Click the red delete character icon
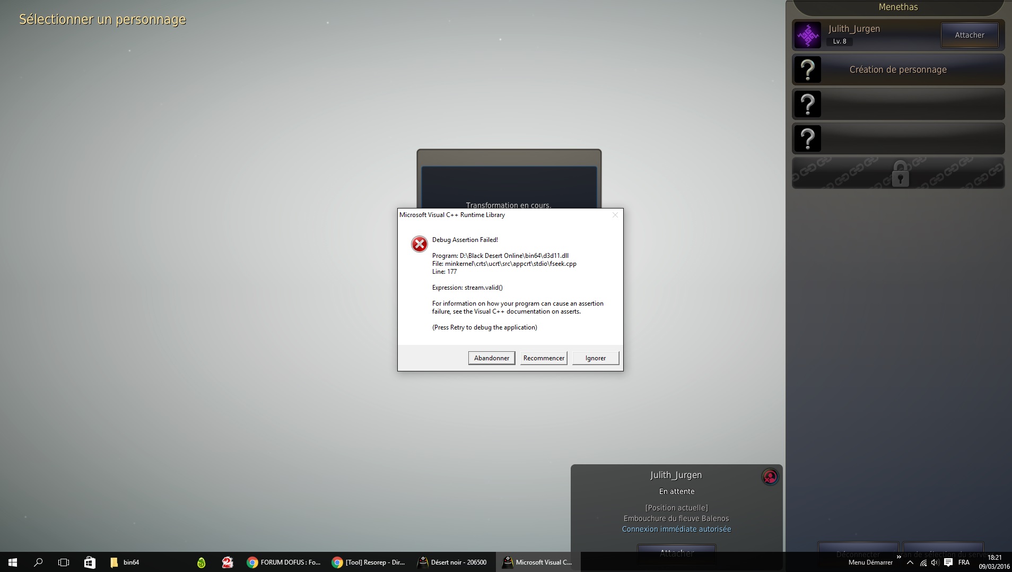This screenshot has width=1012, height=572. click(770, 477)
